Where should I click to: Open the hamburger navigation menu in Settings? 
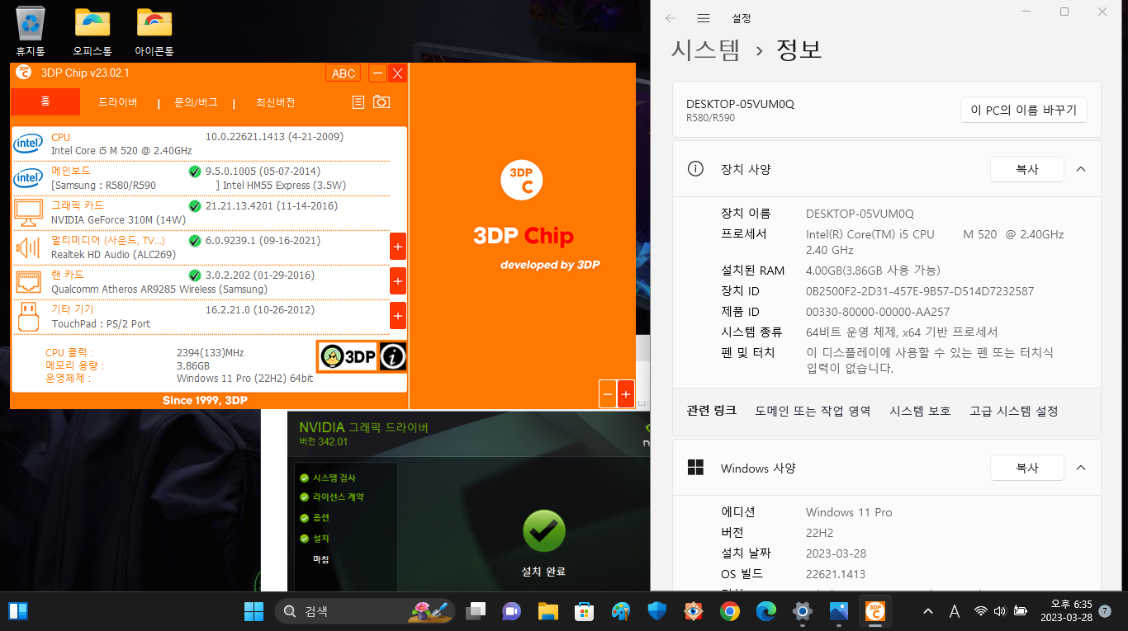pos(704,17)
